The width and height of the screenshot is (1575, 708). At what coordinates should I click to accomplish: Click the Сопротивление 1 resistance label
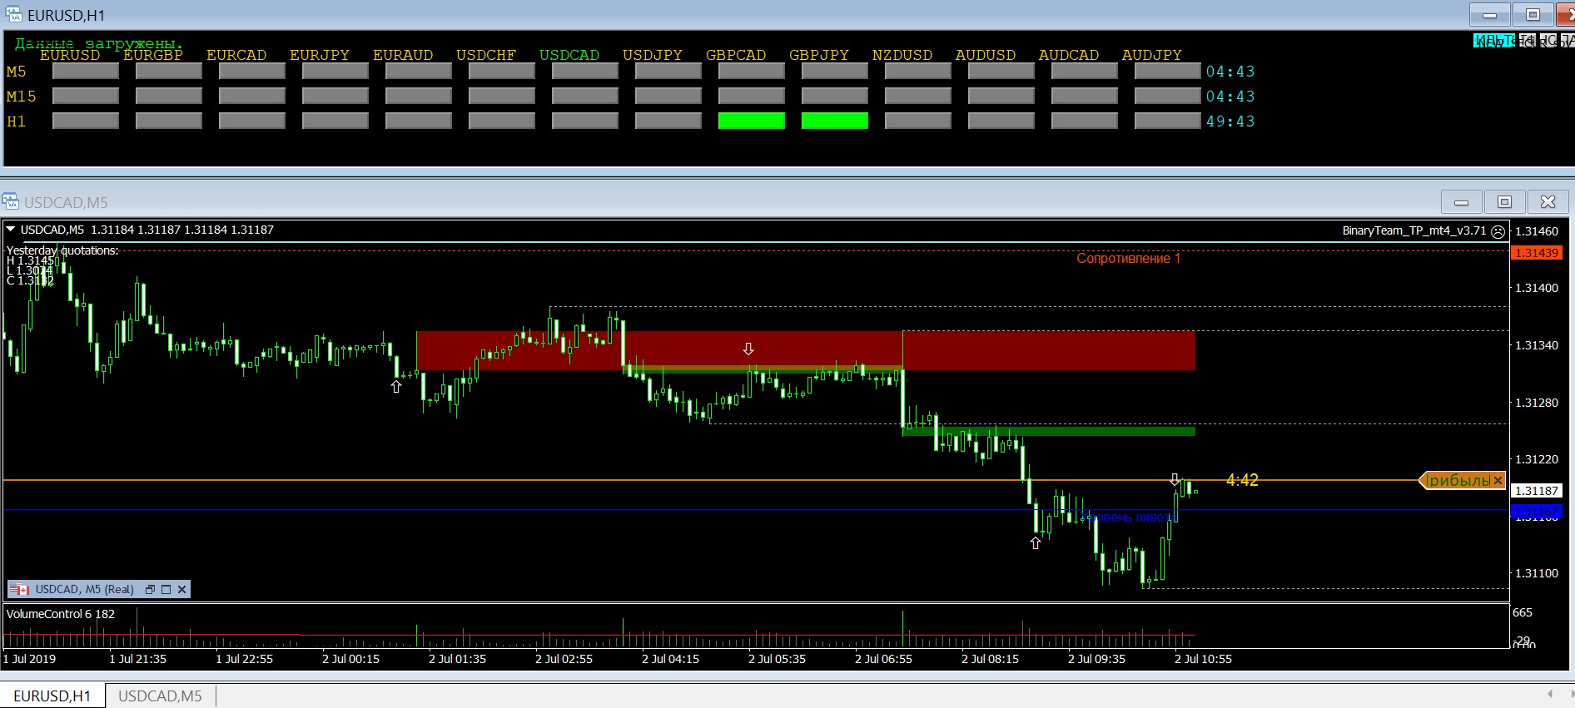click(x=1128, y=258)
